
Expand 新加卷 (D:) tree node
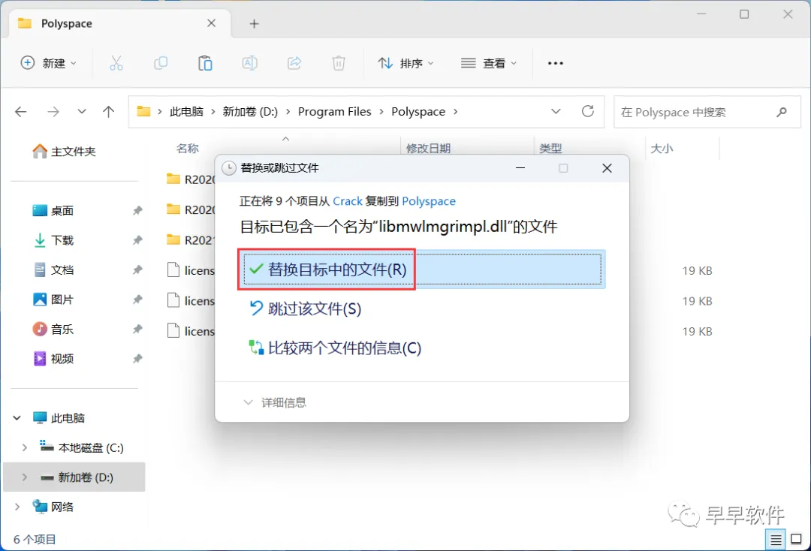[x=24, y=477]
